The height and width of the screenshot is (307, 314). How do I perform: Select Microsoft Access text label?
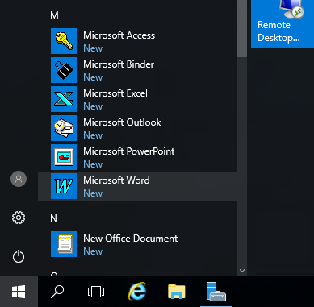point(119,35)
